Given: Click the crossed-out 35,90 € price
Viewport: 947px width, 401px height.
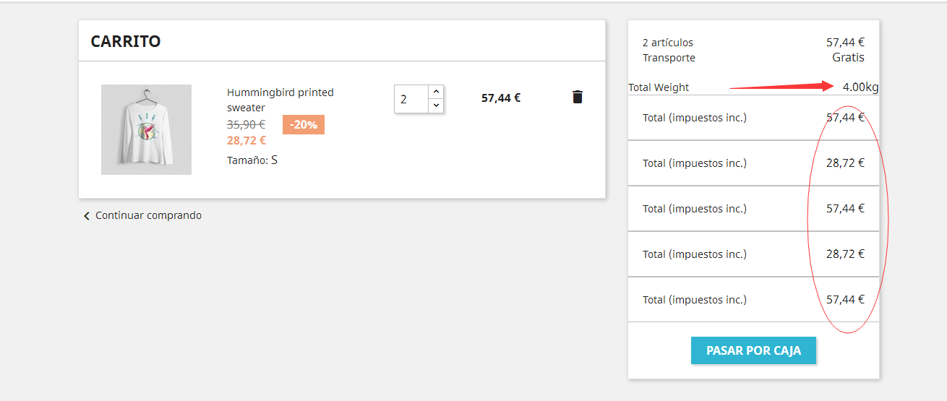Looking at the screenshot, I should pyautogui.click(x=246, y=124).
